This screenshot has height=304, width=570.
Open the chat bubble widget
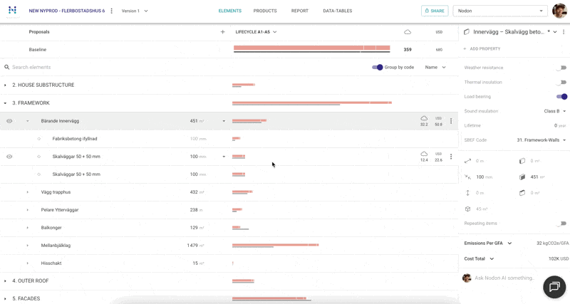click(x=554, y=286)
